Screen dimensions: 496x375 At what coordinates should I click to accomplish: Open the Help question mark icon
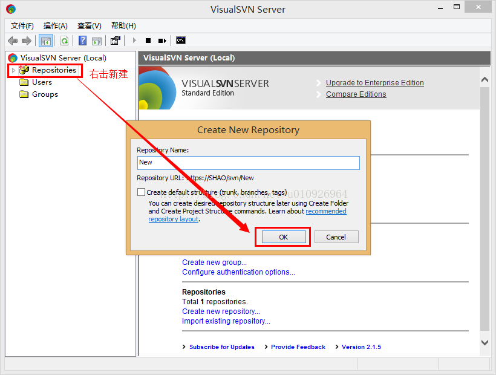(82, 41)
